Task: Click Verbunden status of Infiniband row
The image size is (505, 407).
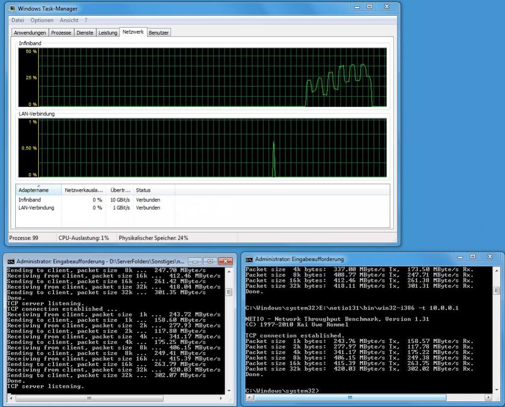Action: [x=148, y=200]
